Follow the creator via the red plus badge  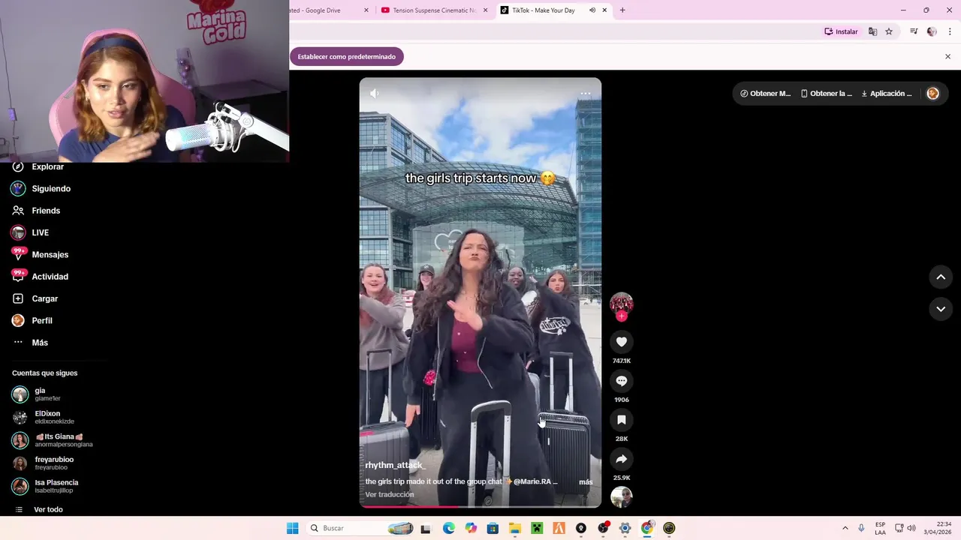621,316
